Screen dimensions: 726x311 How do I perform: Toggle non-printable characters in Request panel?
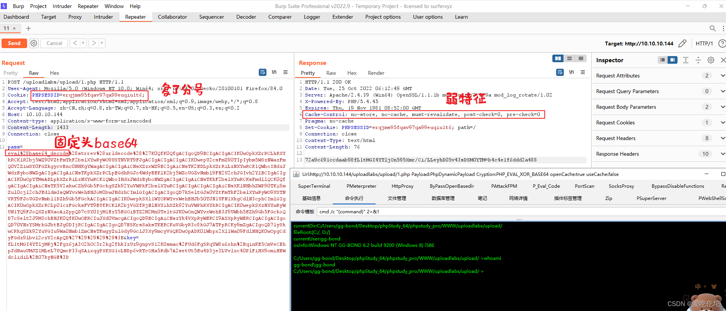tap(274, 72)
